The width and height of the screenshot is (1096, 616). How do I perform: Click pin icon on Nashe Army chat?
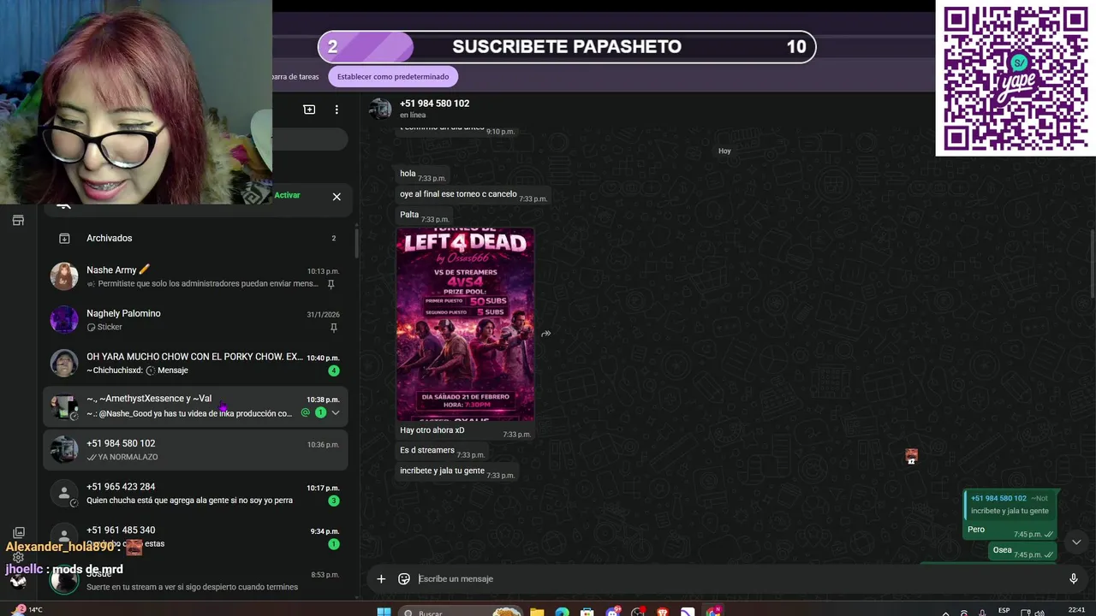pos(331,284)
